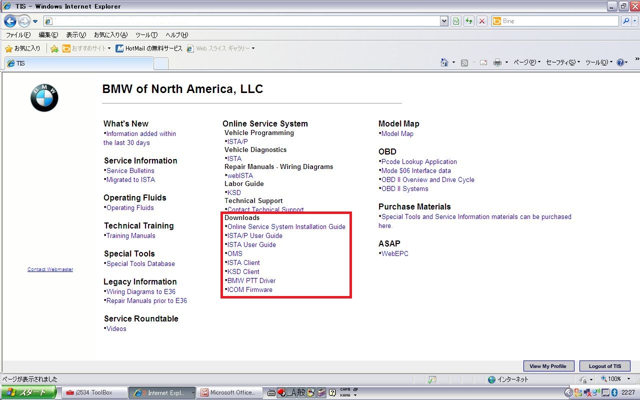The width and height of the screenshot is (640, 400).
Task: Click the BMW logo
Action: 44,97
